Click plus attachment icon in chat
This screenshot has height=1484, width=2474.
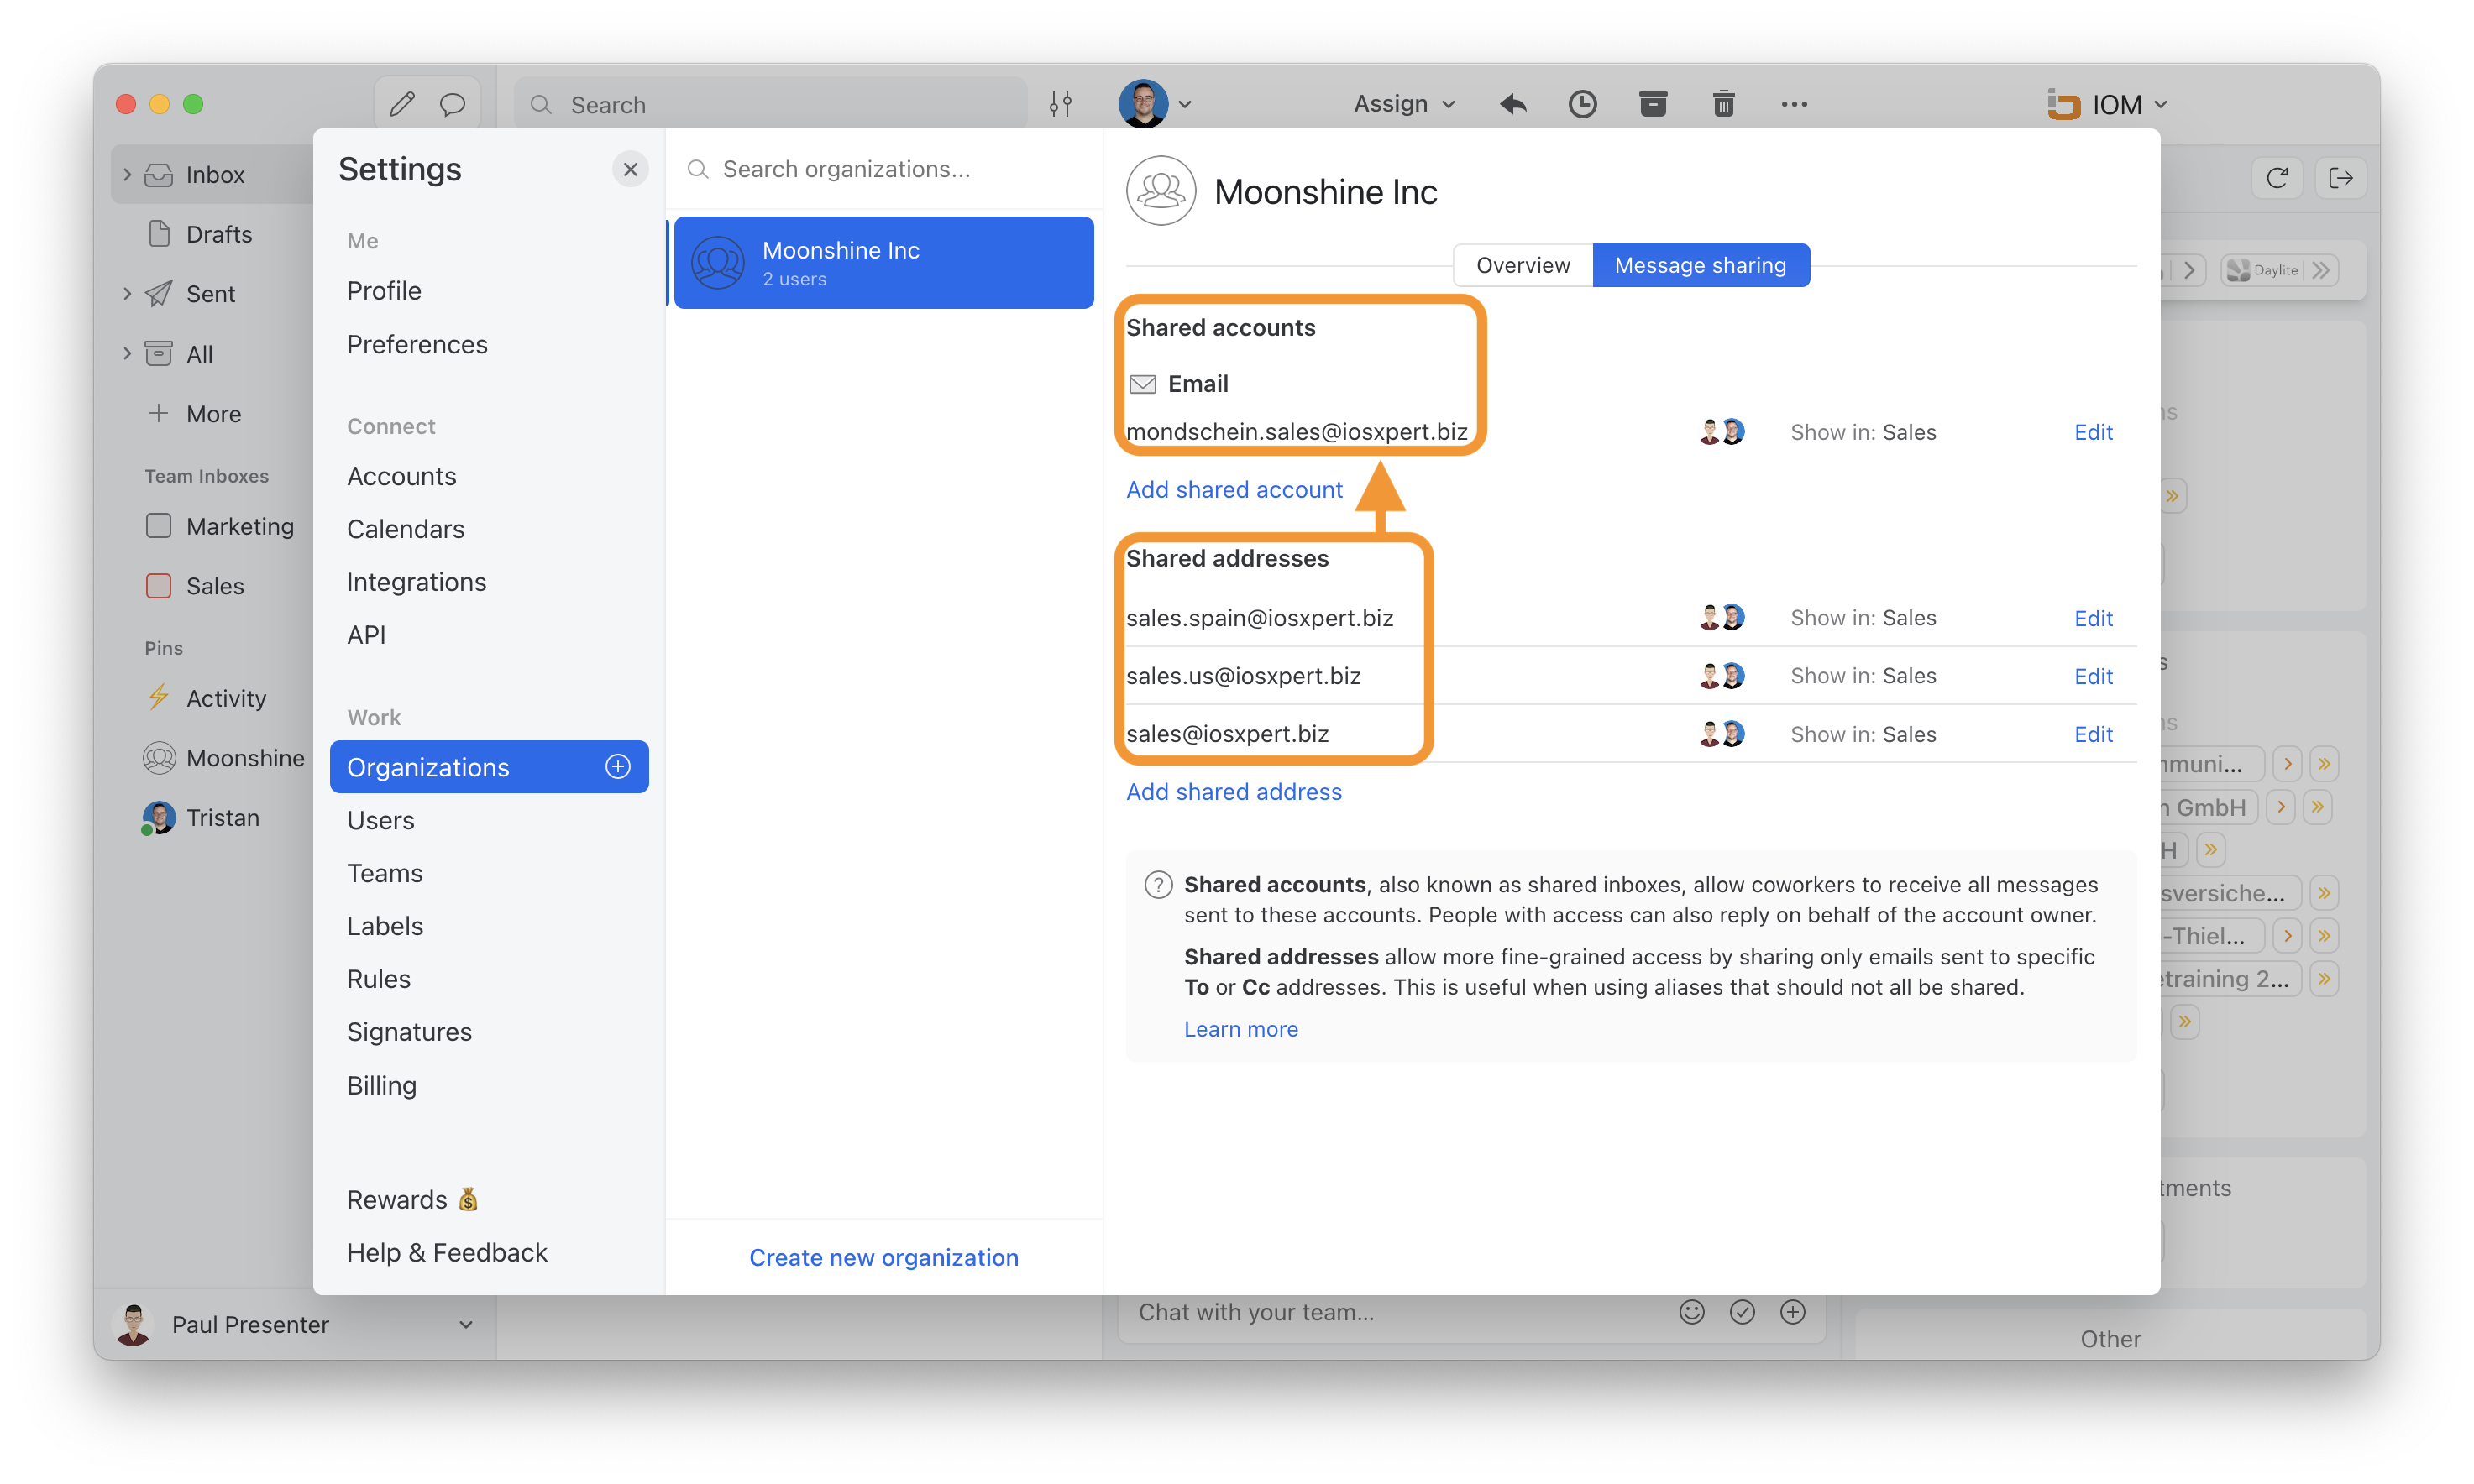[x=1793, y=1312]
